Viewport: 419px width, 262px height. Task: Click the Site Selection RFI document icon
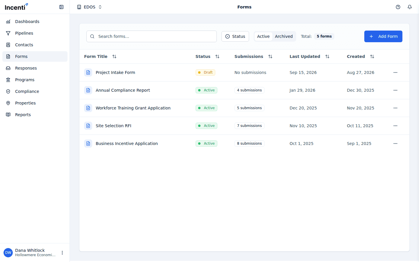88,126
